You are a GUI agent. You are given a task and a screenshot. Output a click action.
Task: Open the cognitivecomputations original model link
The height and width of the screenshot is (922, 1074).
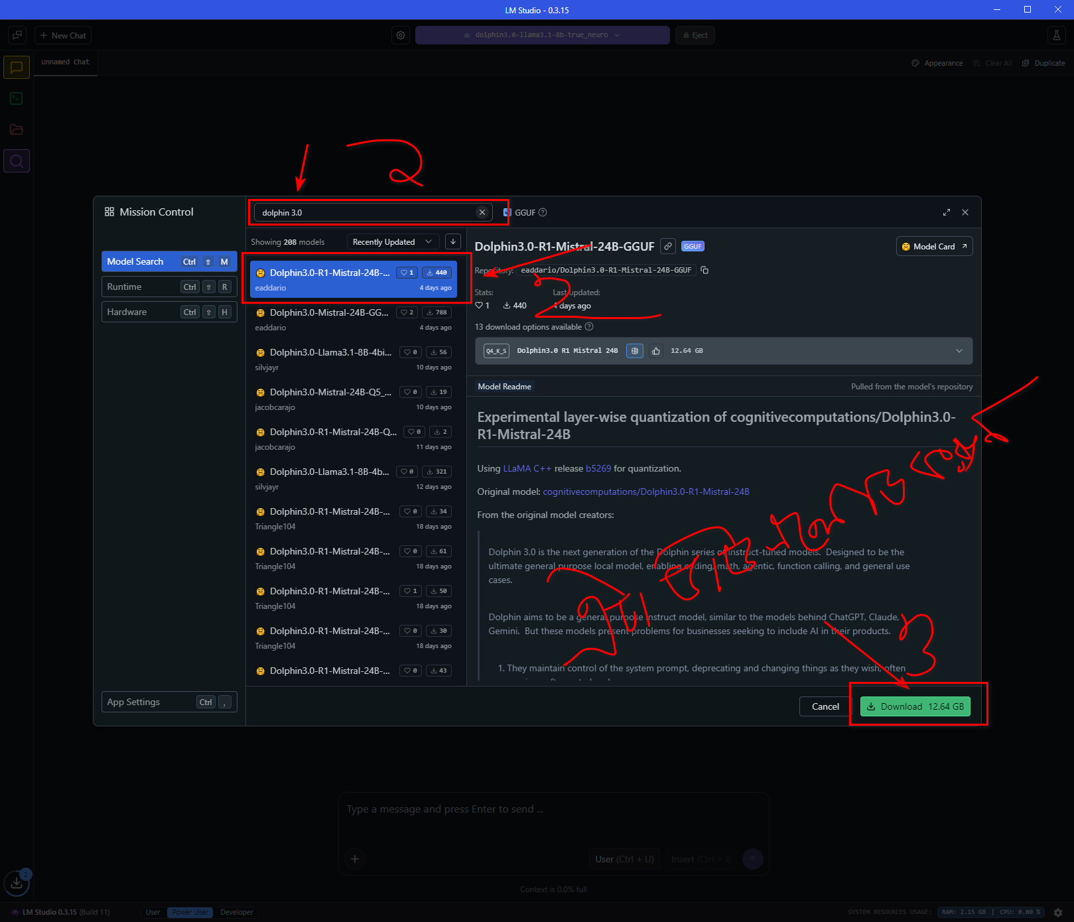[x=645, y=492]
